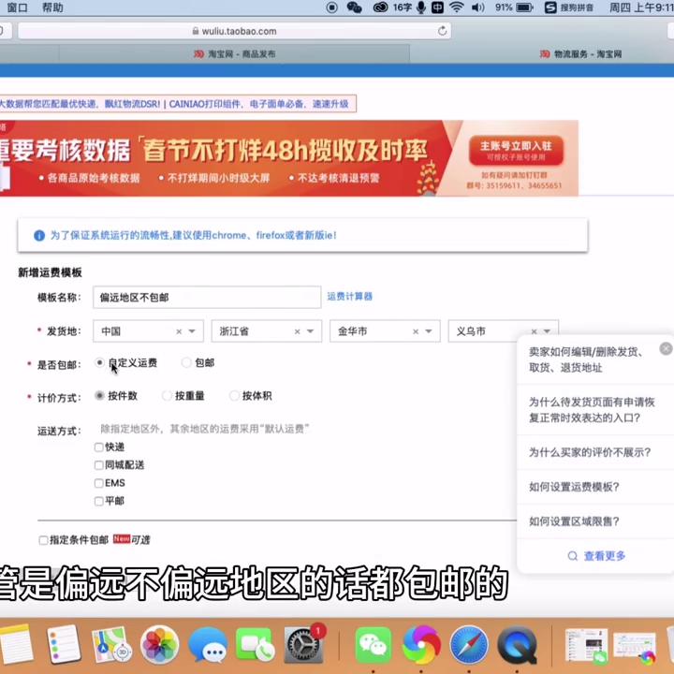
Task: Open help link 为什么买家的评价不展示?
Action: (x=590, y=452)
